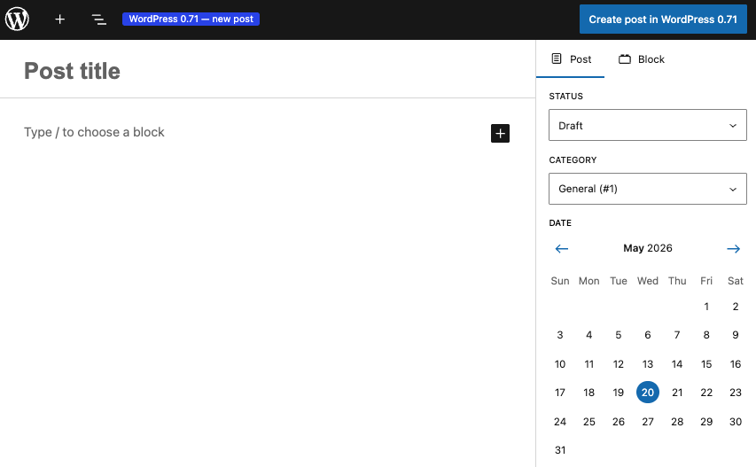Switch to the Block tab
756x467 pixels.
tap(642, 59)
